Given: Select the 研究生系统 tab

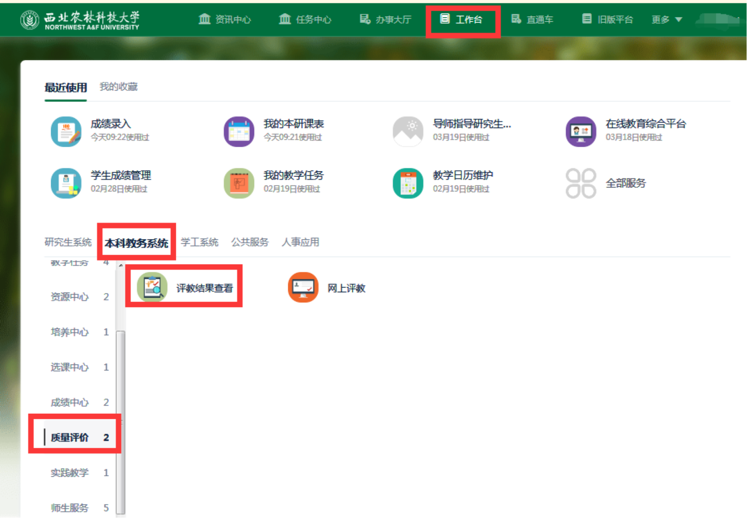Looking at the screenshot, I should pos(68,242).
